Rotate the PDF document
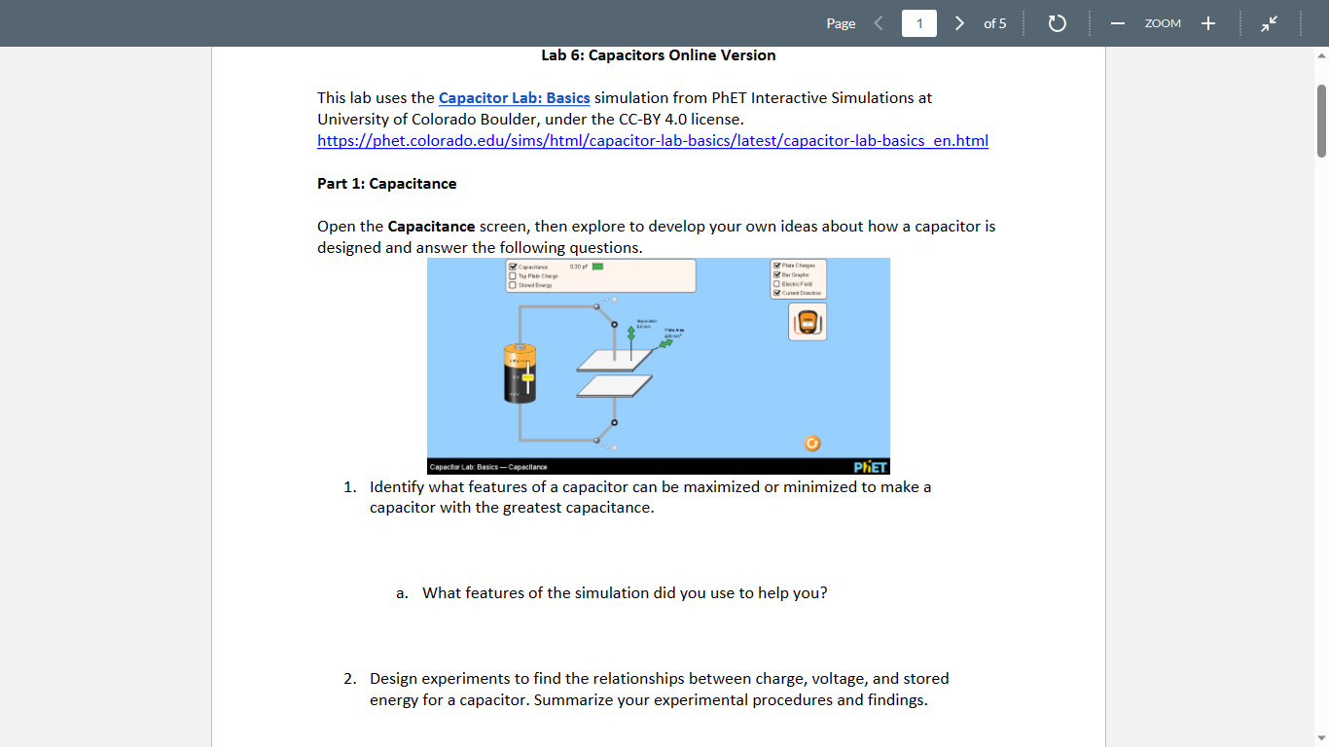 [x=1058, y=23]
